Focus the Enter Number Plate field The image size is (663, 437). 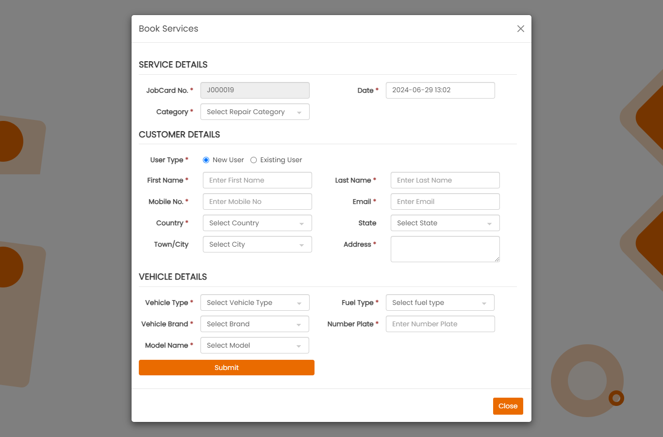pyautogui.click(x=440, y=324)
